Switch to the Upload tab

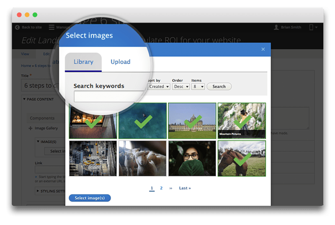pos(120,62)
